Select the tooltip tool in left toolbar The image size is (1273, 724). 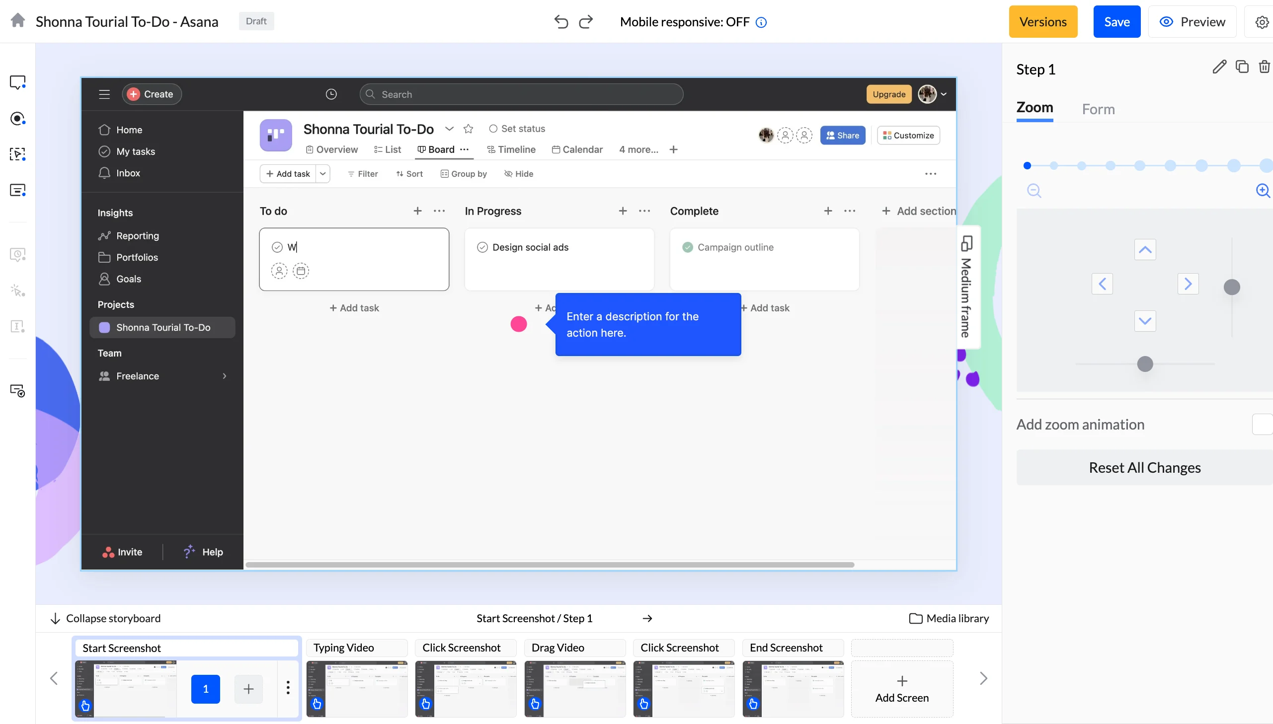tap(18, 82)
